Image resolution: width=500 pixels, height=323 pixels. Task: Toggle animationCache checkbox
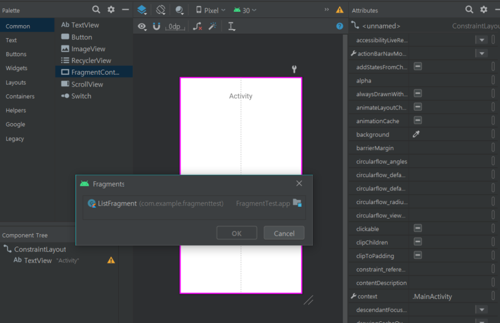[x=418, y=120]
